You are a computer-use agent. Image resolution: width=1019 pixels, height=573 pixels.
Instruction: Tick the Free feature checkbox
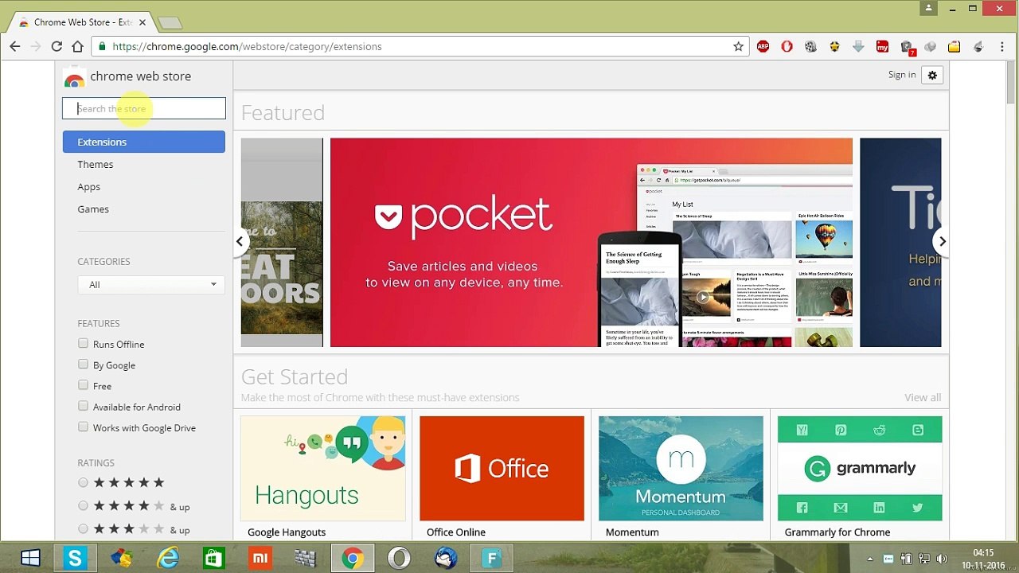pos(83,385)
